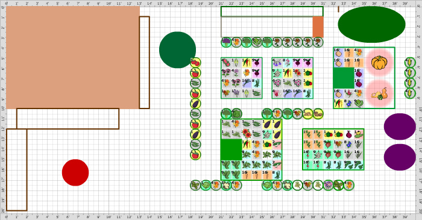Click the blue flower icon beside cabbage
This screenshot has height=220, width=422.
(348, 103)
